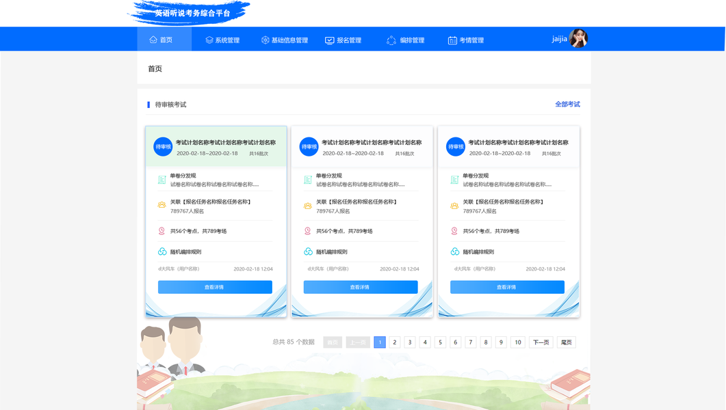The width and height of the screenshot is (726, 410).
Task: Click the people icon beside 关联 in the second card
Action: [x=308, y=206]
